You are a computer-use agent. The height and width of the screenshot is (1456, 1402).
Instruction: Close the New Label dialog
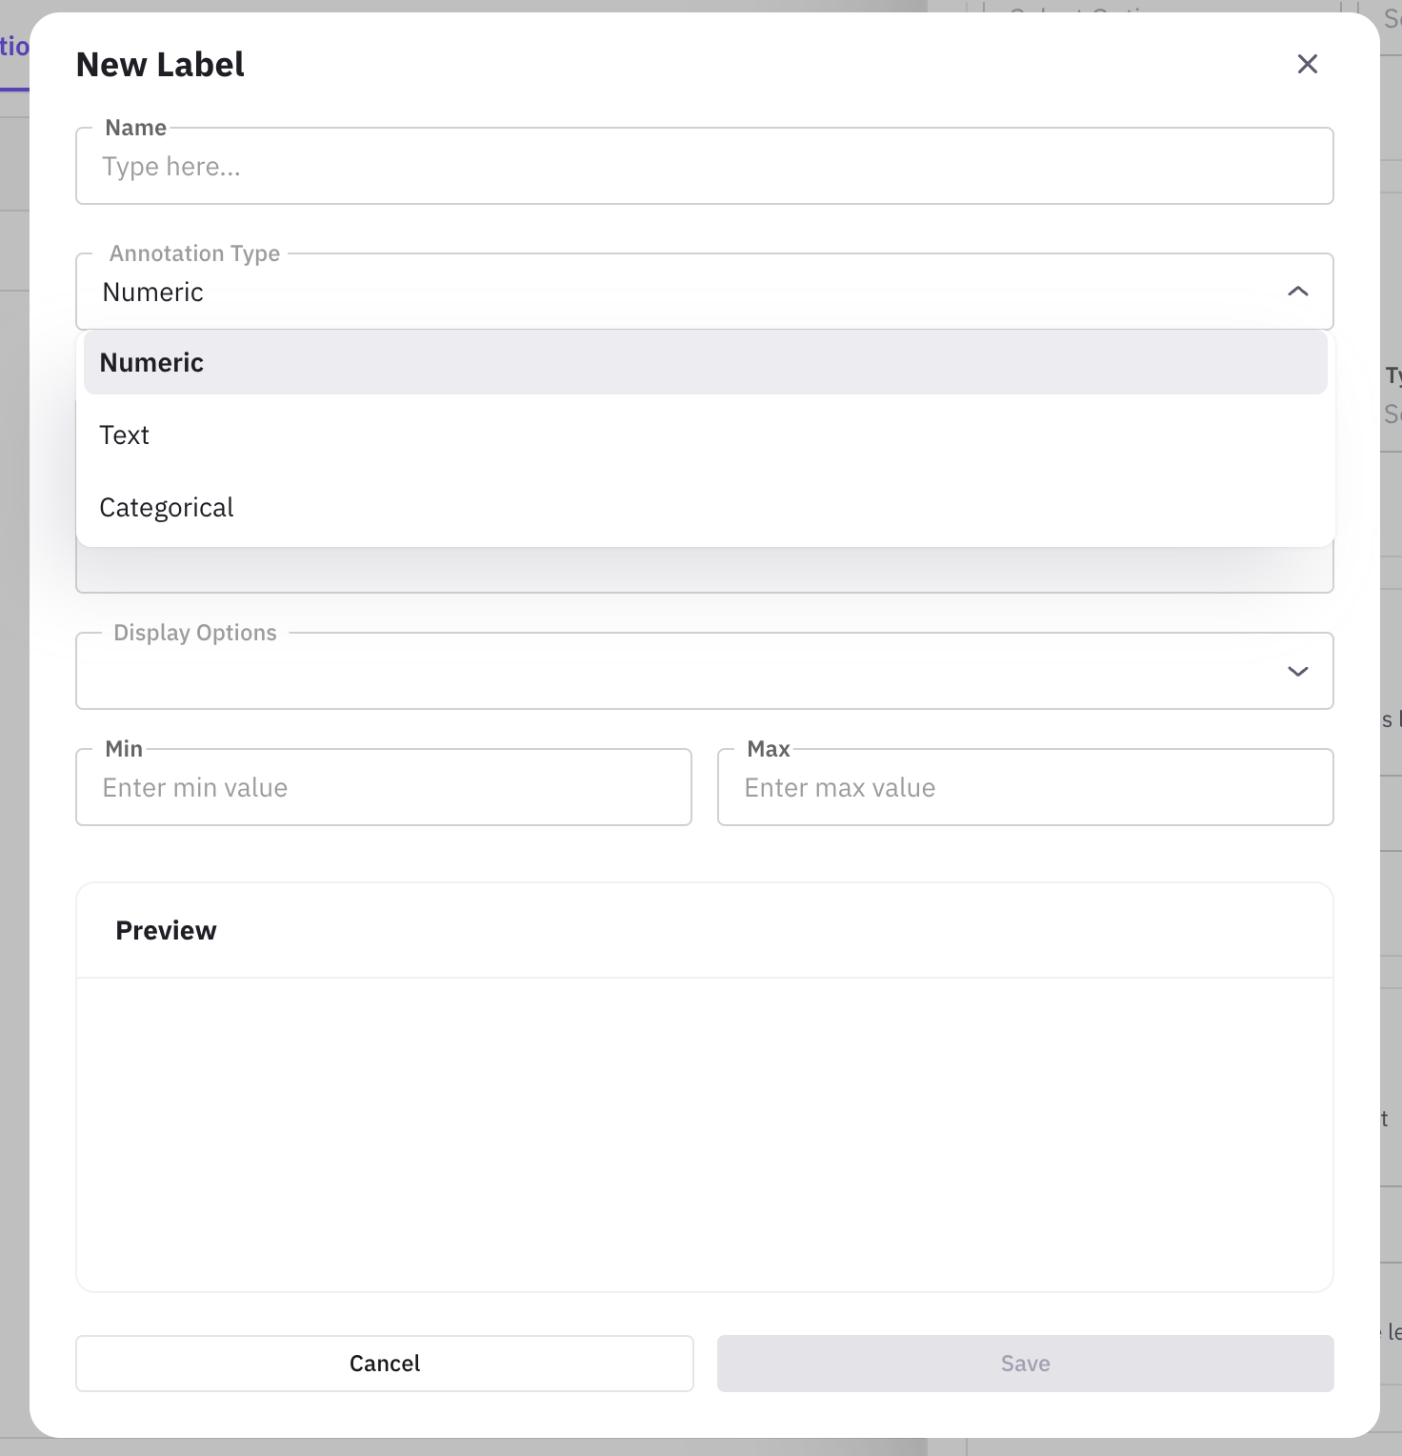(x=1307, y=64)
